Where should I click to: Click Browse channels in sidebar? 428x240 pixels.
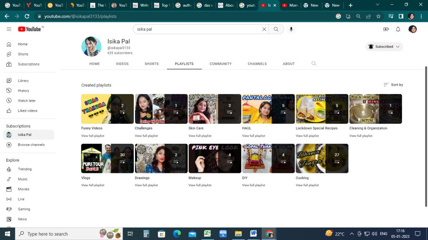pyautogui.click(x=31, y=145)
